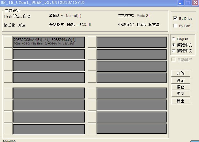Image resolution: width=199 pixels, height=142 pixels.
Task: Click the Normal(1) setting text
Action: pos(74,16)
